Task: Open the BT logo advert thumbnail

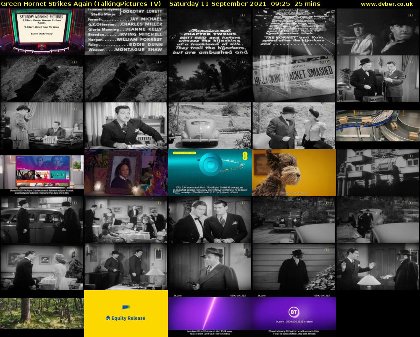Action: [x=294, y=314]
